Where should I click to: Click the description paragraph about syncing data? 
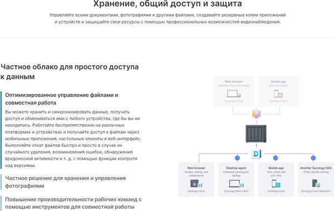(x=73, y=139)
